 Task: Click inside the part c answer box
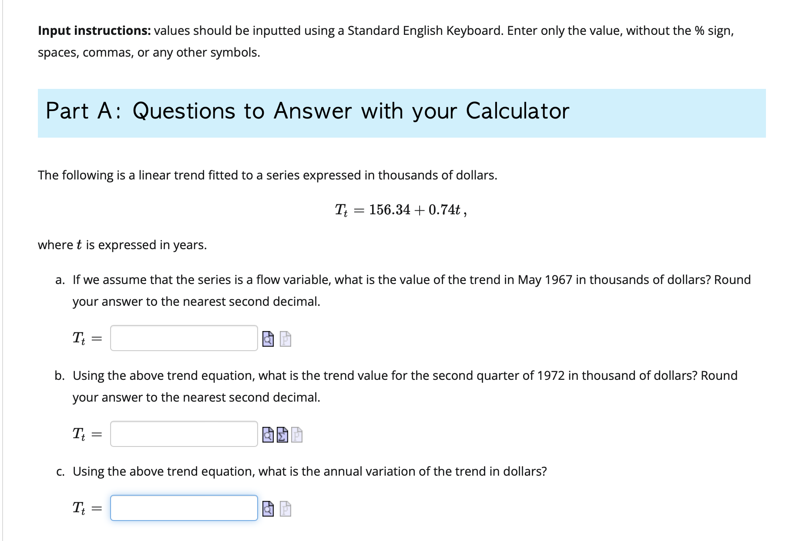183,508
